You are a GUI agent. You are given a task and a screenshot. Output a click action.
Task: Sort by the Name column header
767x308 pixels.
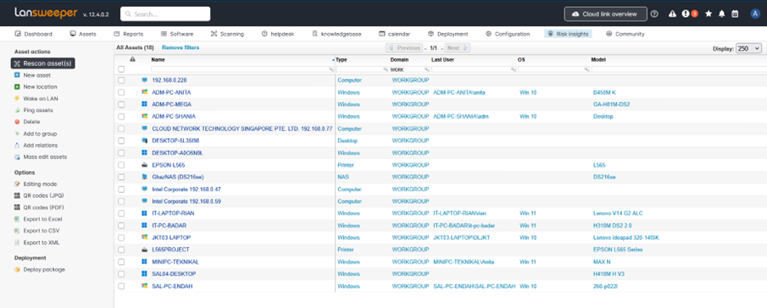[158, 59]
